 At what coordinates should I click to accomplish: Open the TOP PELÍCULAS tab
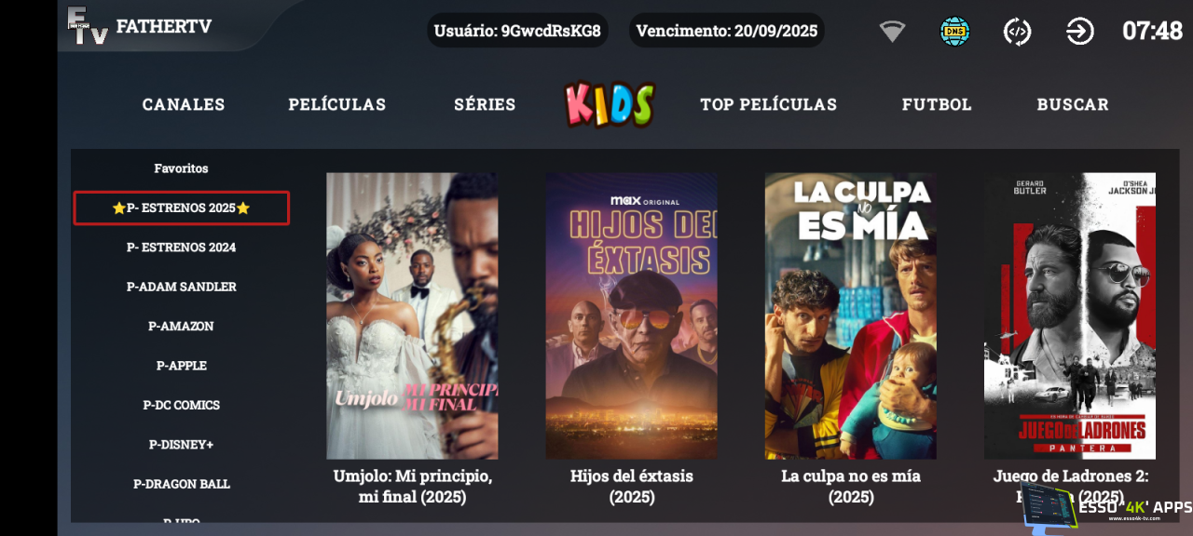point(769,104)
